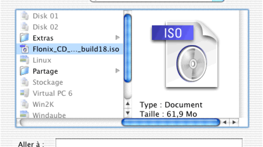Click the Win2K drive icon
The width and height of the screenshot is (263, 147).
tap(24, 104)
